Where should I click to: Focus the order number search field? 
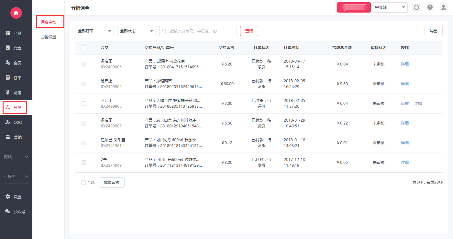coord(201,31)
